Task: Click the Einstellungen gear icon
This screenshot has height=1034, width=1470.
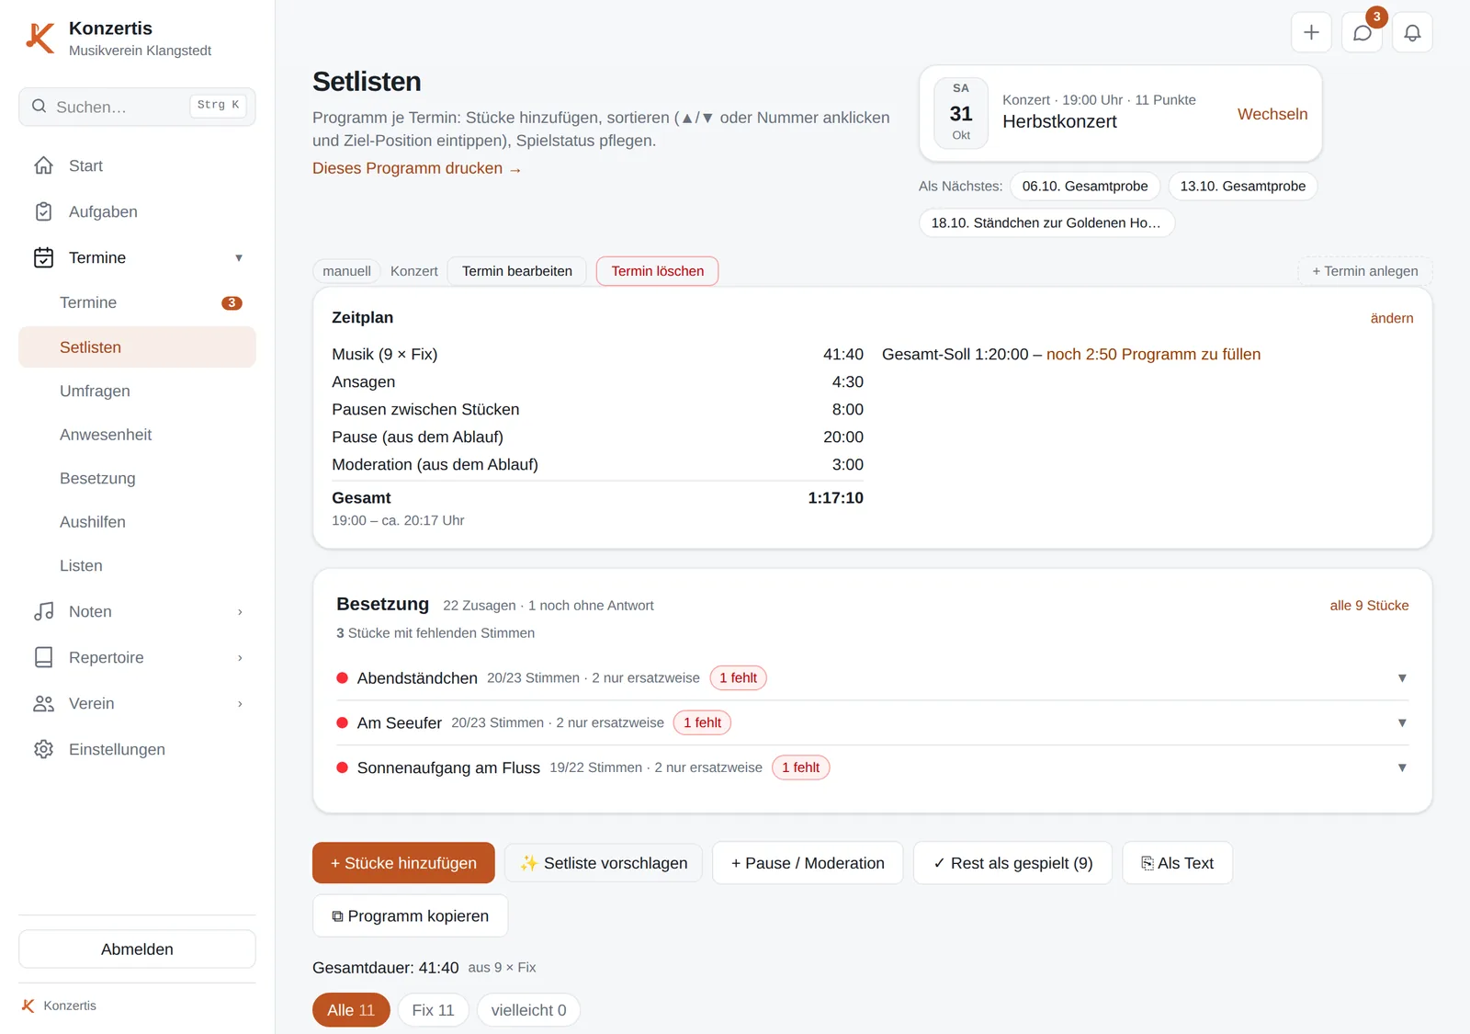Action: [x=43, y=749]
